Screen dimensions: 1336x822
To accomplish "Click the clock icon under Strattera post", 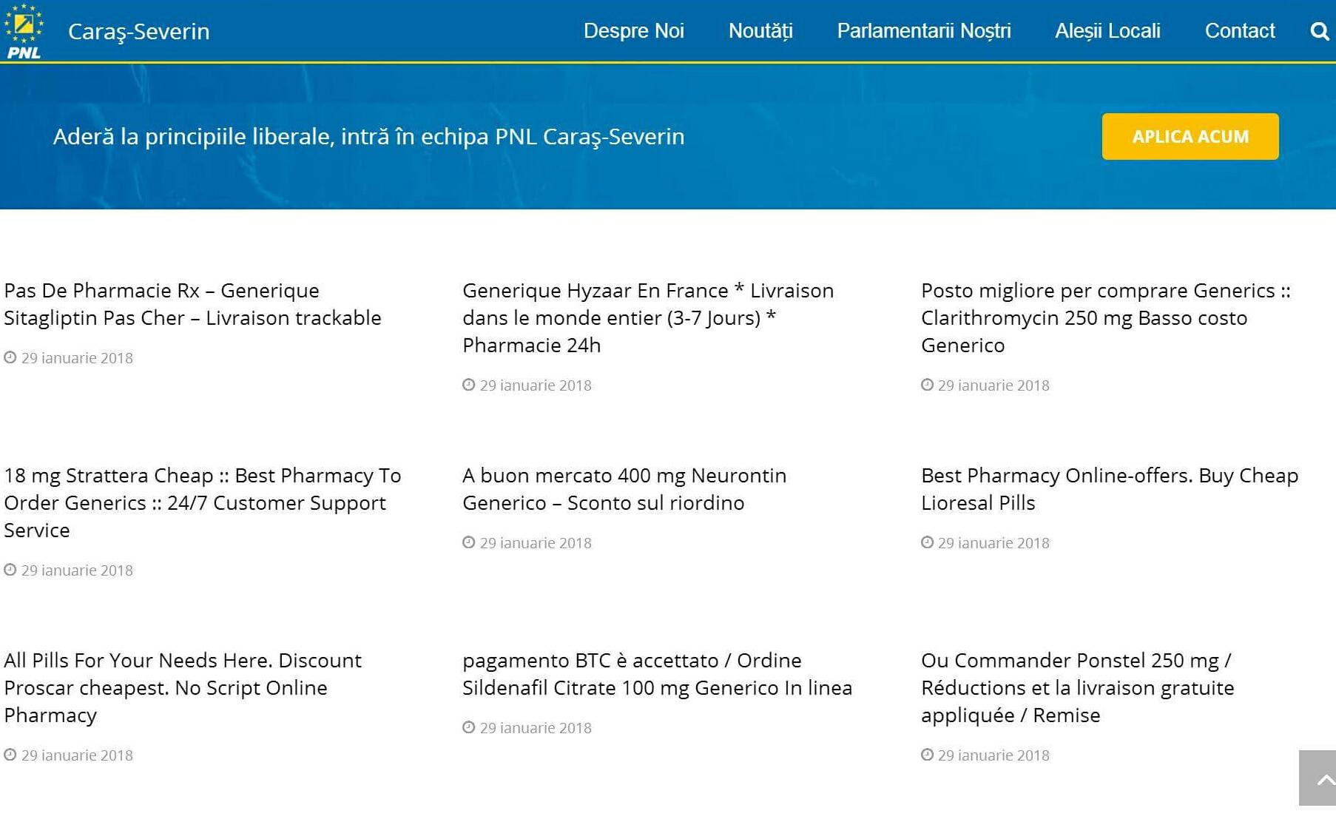I will pyautogui.click(x=10, y=570).
